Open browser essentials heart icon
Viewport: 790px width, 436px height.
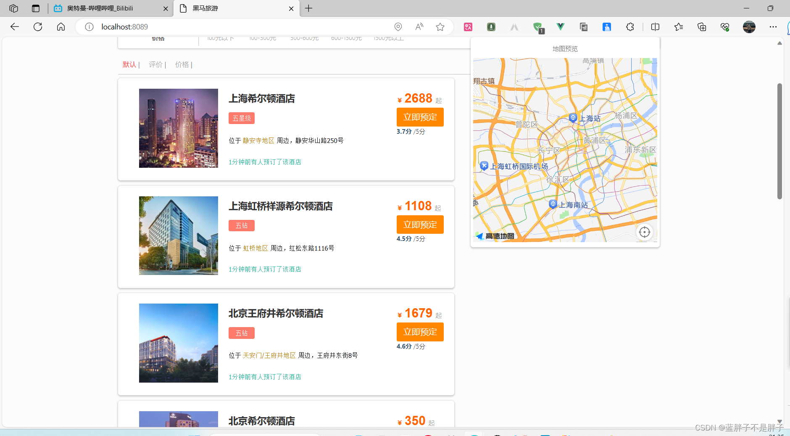(725, 27)
